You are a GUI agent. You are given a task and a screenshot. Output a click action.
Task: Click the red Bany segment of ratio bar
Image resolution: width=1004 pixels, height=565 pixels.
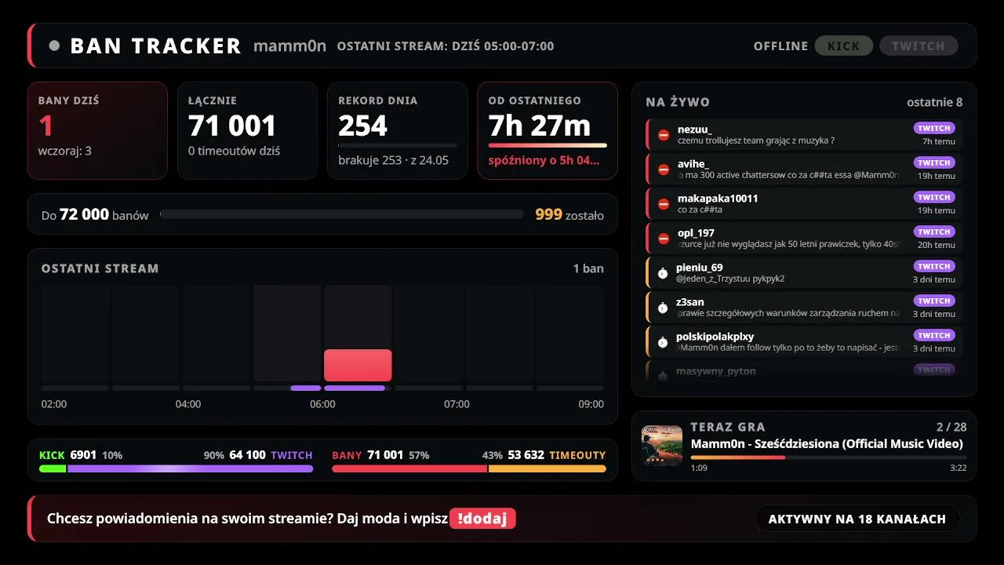(409, 468)
